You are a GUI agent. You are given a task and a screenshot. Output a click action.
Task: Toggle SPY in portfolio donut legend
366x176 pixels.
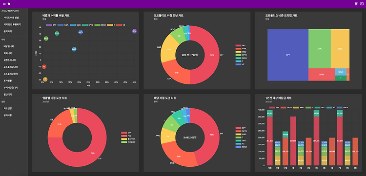(x=241, y=45)
